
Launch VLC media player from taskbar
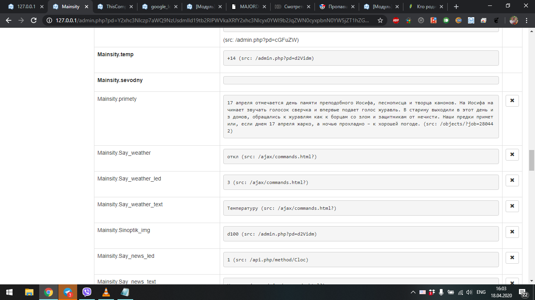[x=106, y=292]
